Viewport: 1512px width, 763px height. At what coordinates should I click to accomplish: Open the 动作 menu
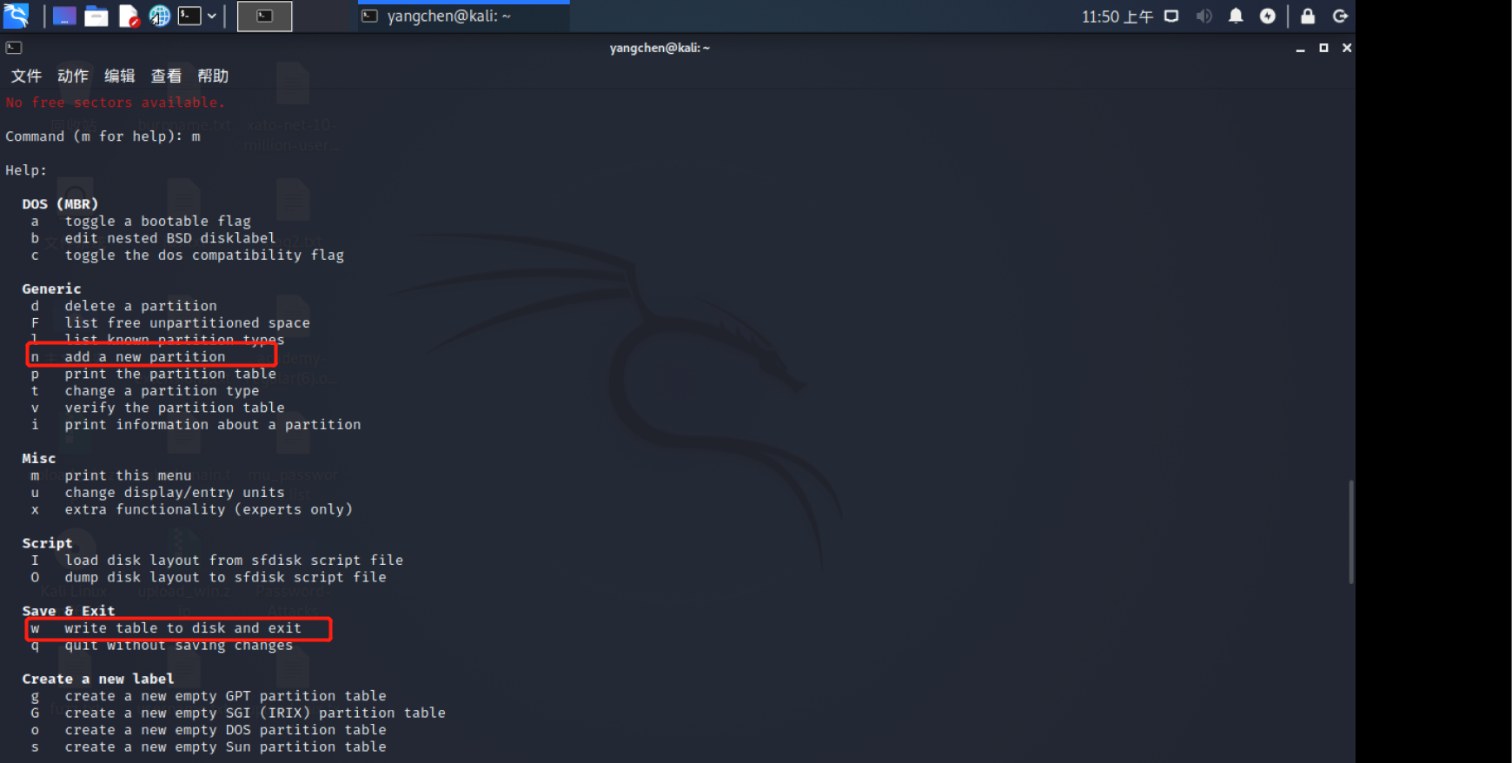pos(73,76)
